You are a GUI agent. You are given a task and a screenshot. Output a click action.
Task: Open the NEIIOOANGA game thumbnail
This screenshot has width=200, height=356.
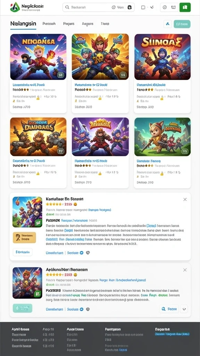coord(38,57)
